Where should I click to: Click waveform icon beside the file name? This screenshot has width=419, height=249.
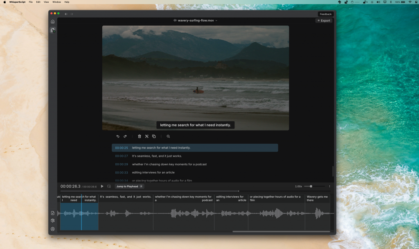tap(175, 20)
